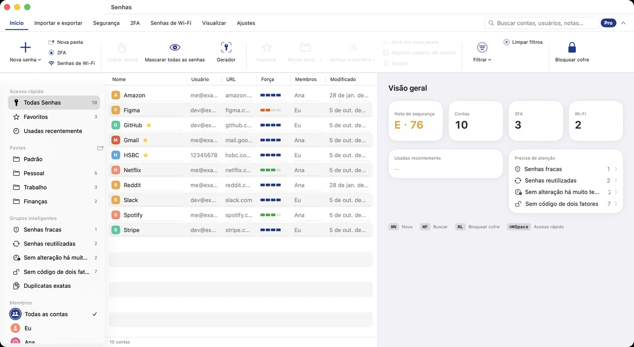The height and width of the screenshot is (347, 634).
Task: Lock the vault with Bloquear cofre
Action: (572, 52)
